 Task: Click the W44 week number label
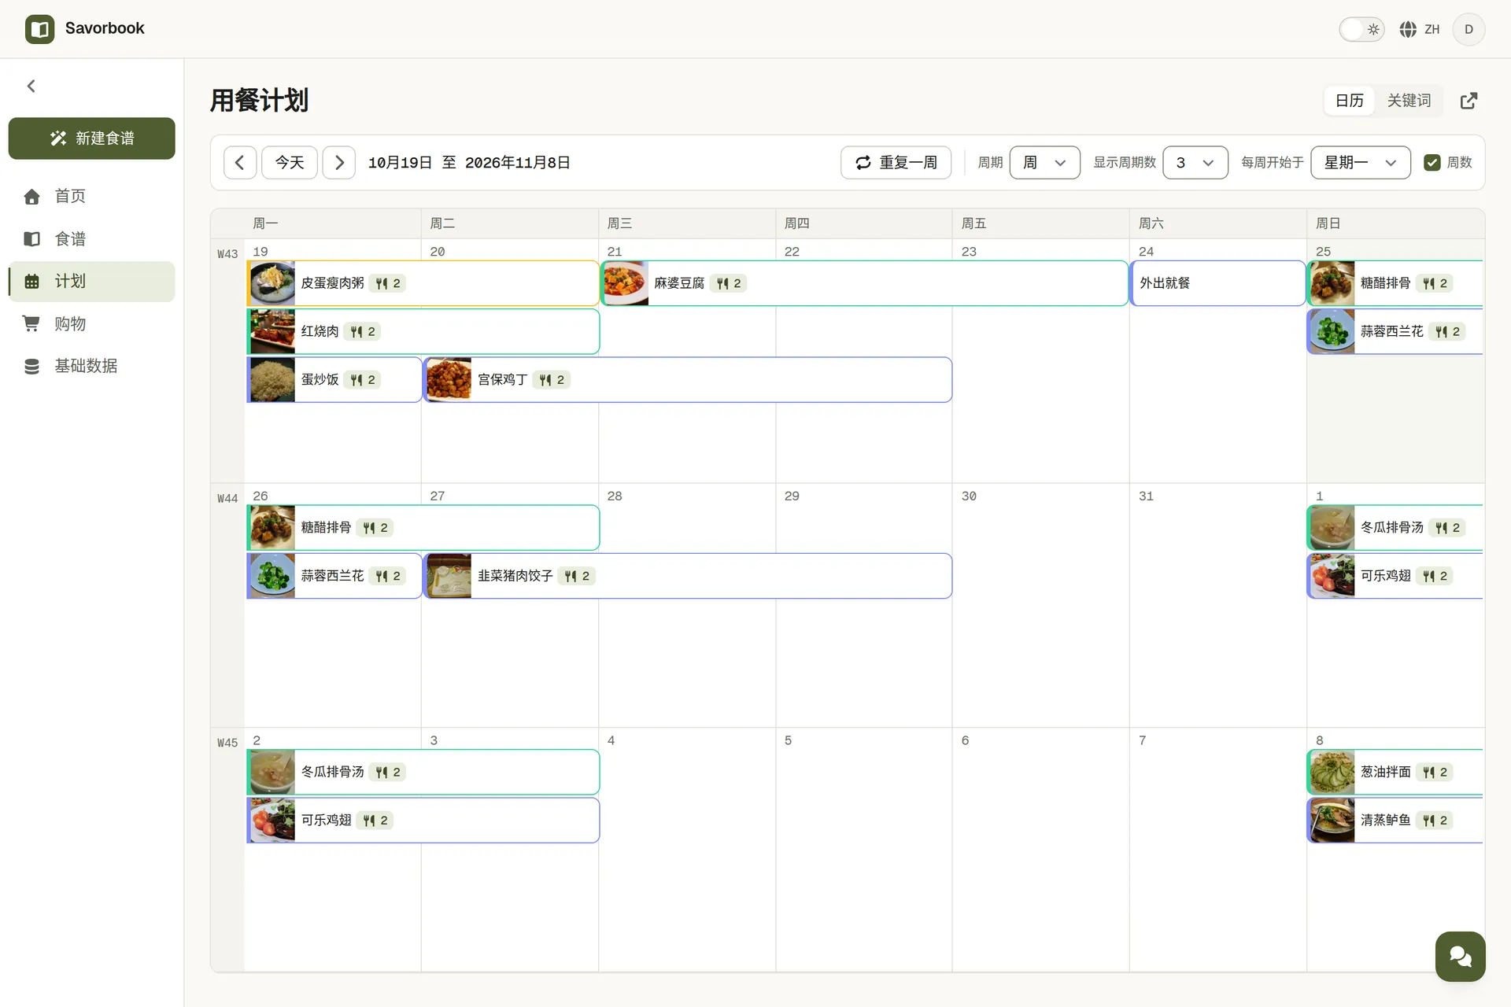click(227, 499)
